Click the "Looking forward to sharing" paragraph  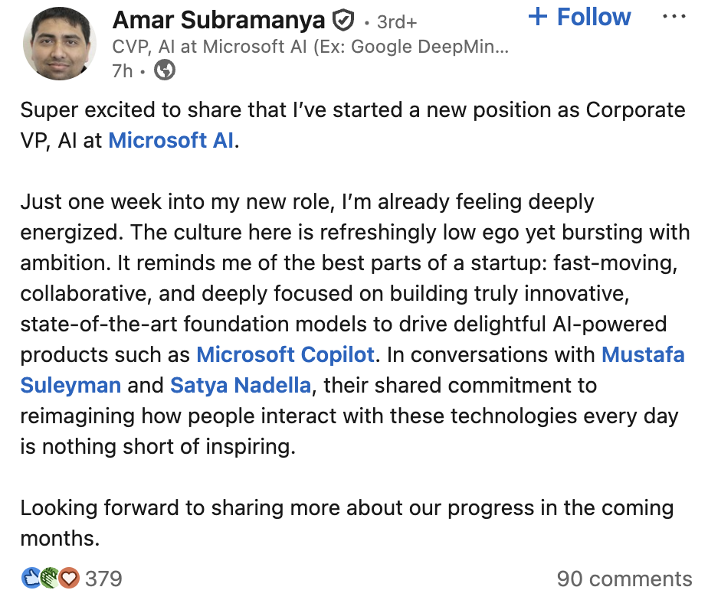pos(346,508)
